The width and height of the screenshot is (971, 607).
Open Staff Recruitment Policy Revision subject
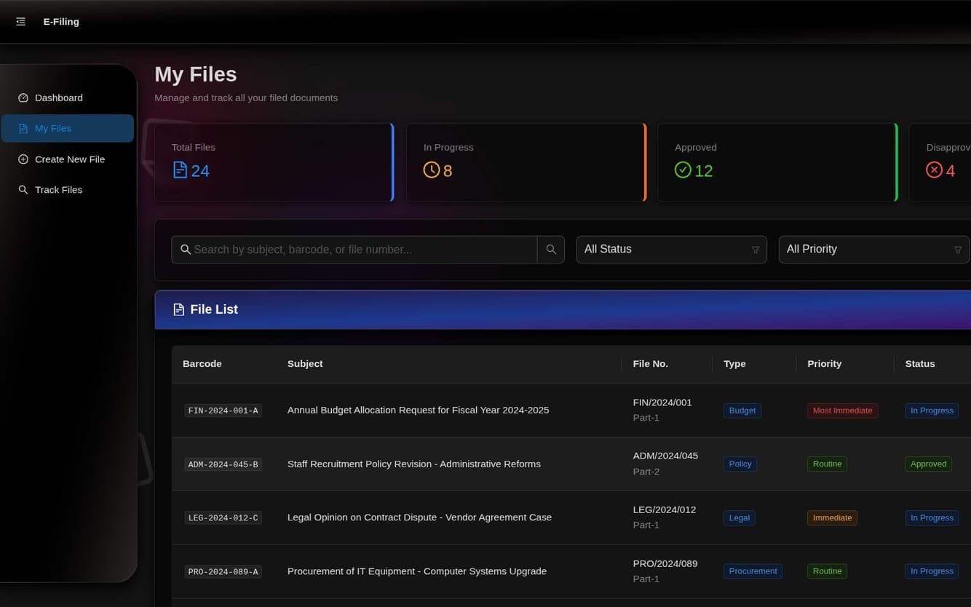tap(414, 464)
